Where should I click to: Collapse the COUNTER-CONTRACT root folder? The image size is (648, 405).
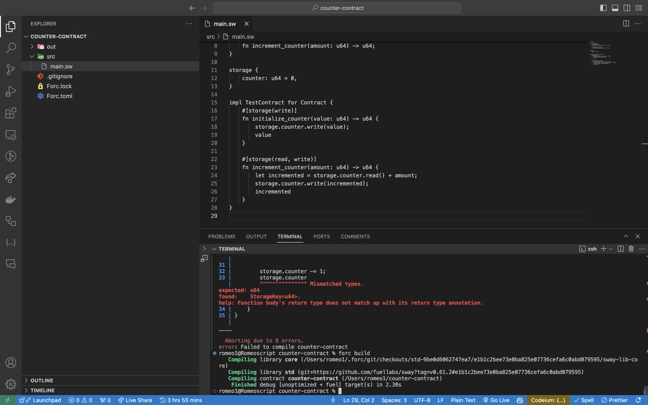[26, 37]
